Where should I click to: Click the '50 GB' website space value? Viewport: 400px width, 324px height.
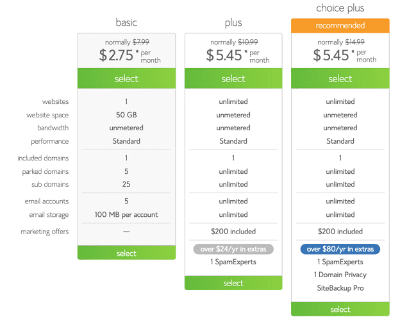pyautogui.click(x=126, y=115)
